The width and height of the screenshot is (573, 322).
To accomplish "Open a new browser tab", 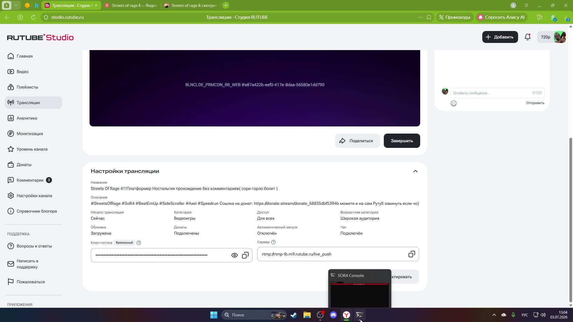I will pos(226,5).
